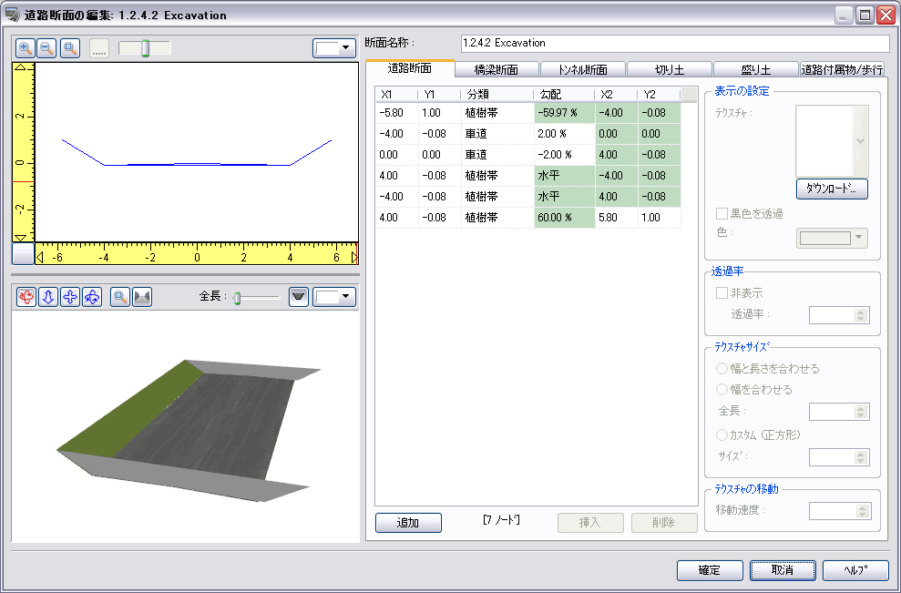Image resolution: width=901 pixels, height=593 pixels.
Task: Open the color dropdown in the 3D preview toolbar
Action: click(334, 297)
